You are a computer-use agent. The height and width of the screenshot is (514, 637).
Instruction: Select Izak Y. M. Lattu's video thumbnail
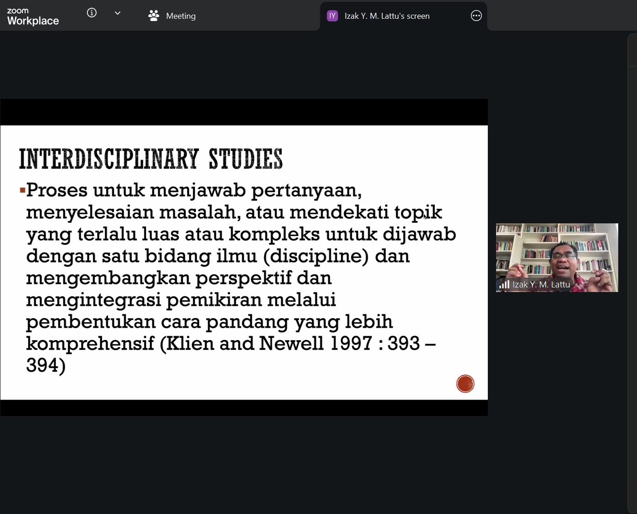point(557,258)
